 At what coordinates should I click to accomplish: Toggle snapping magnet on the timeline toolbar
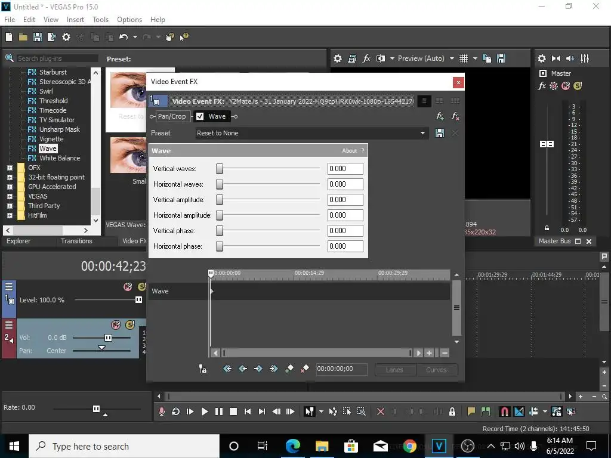[504, 411]
